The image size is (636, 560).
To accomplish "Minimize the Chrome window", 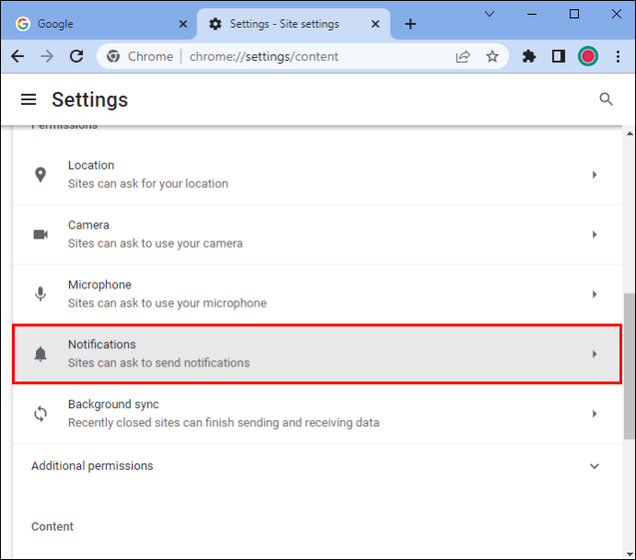I will (x=532, y=14).
